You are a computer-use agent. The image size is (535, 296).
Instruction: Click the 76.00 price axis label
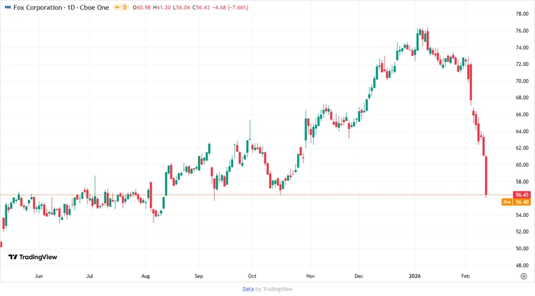[522, 31]
